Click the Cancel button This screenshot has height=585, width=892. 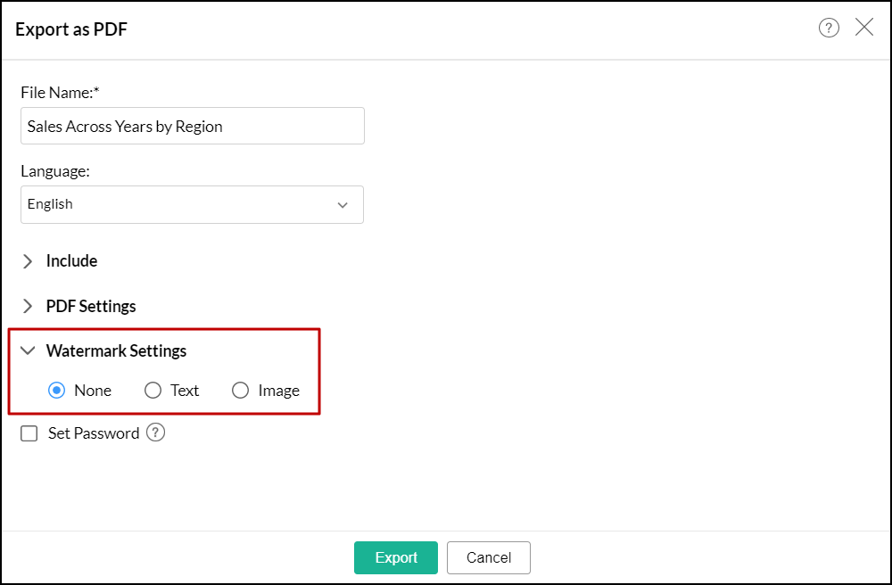pos(489,557)
